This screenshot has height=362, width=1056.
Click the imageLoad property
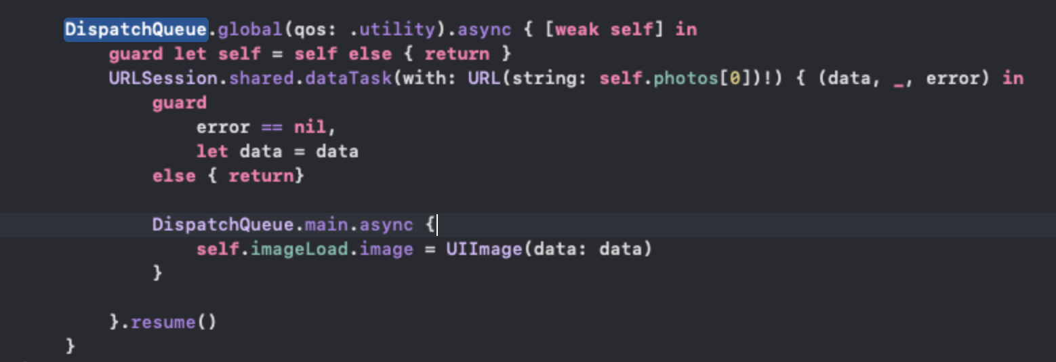coord(300,249)
